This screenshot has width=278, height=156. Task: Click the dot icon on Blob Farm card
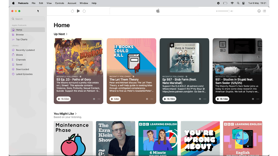click(200, 99)
